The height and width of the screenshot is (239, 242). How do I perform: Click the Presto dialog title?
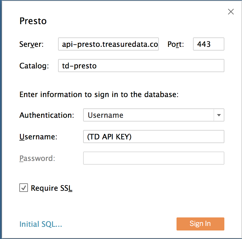coord(33,21)
